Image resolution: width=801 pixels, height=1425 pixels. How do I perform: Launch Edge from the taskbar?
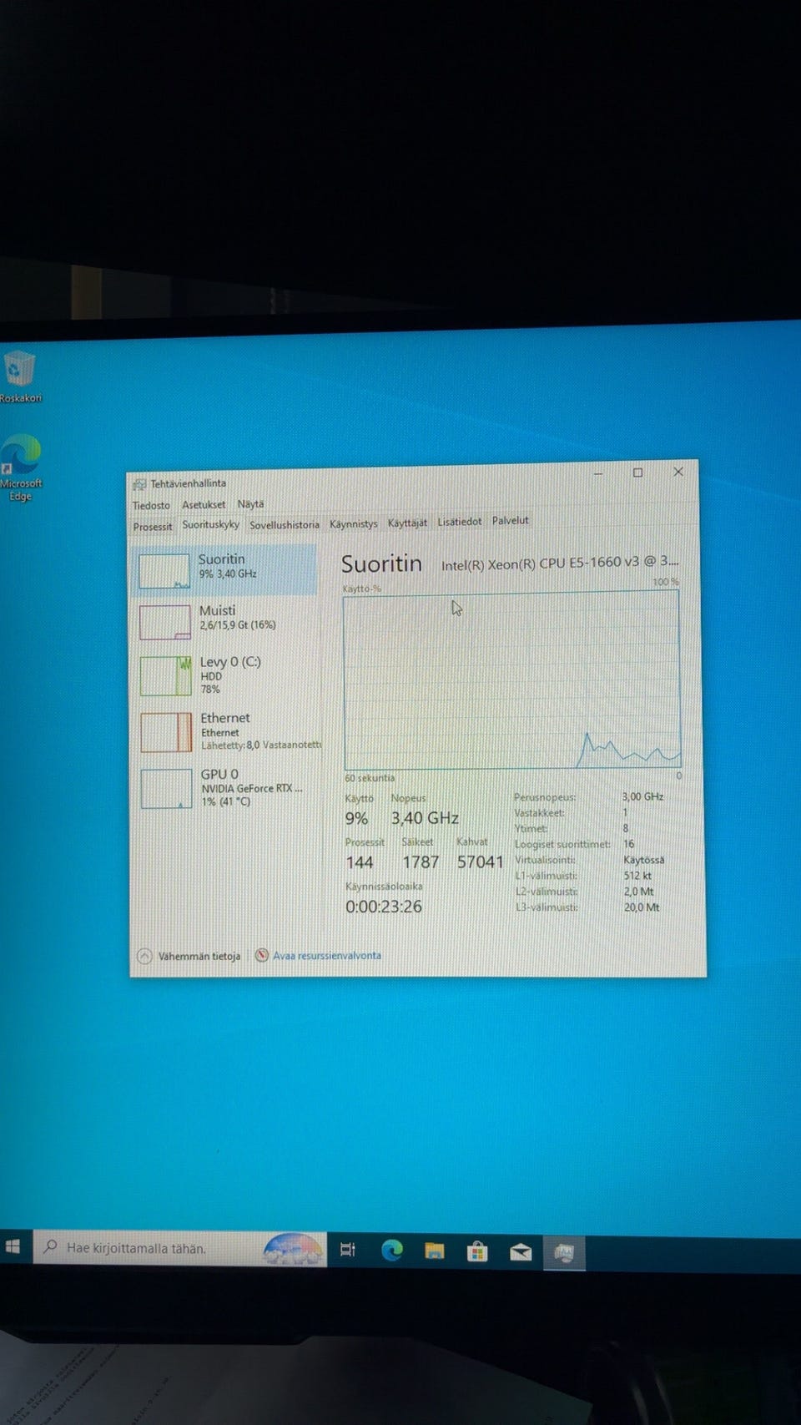point(391,1250)
